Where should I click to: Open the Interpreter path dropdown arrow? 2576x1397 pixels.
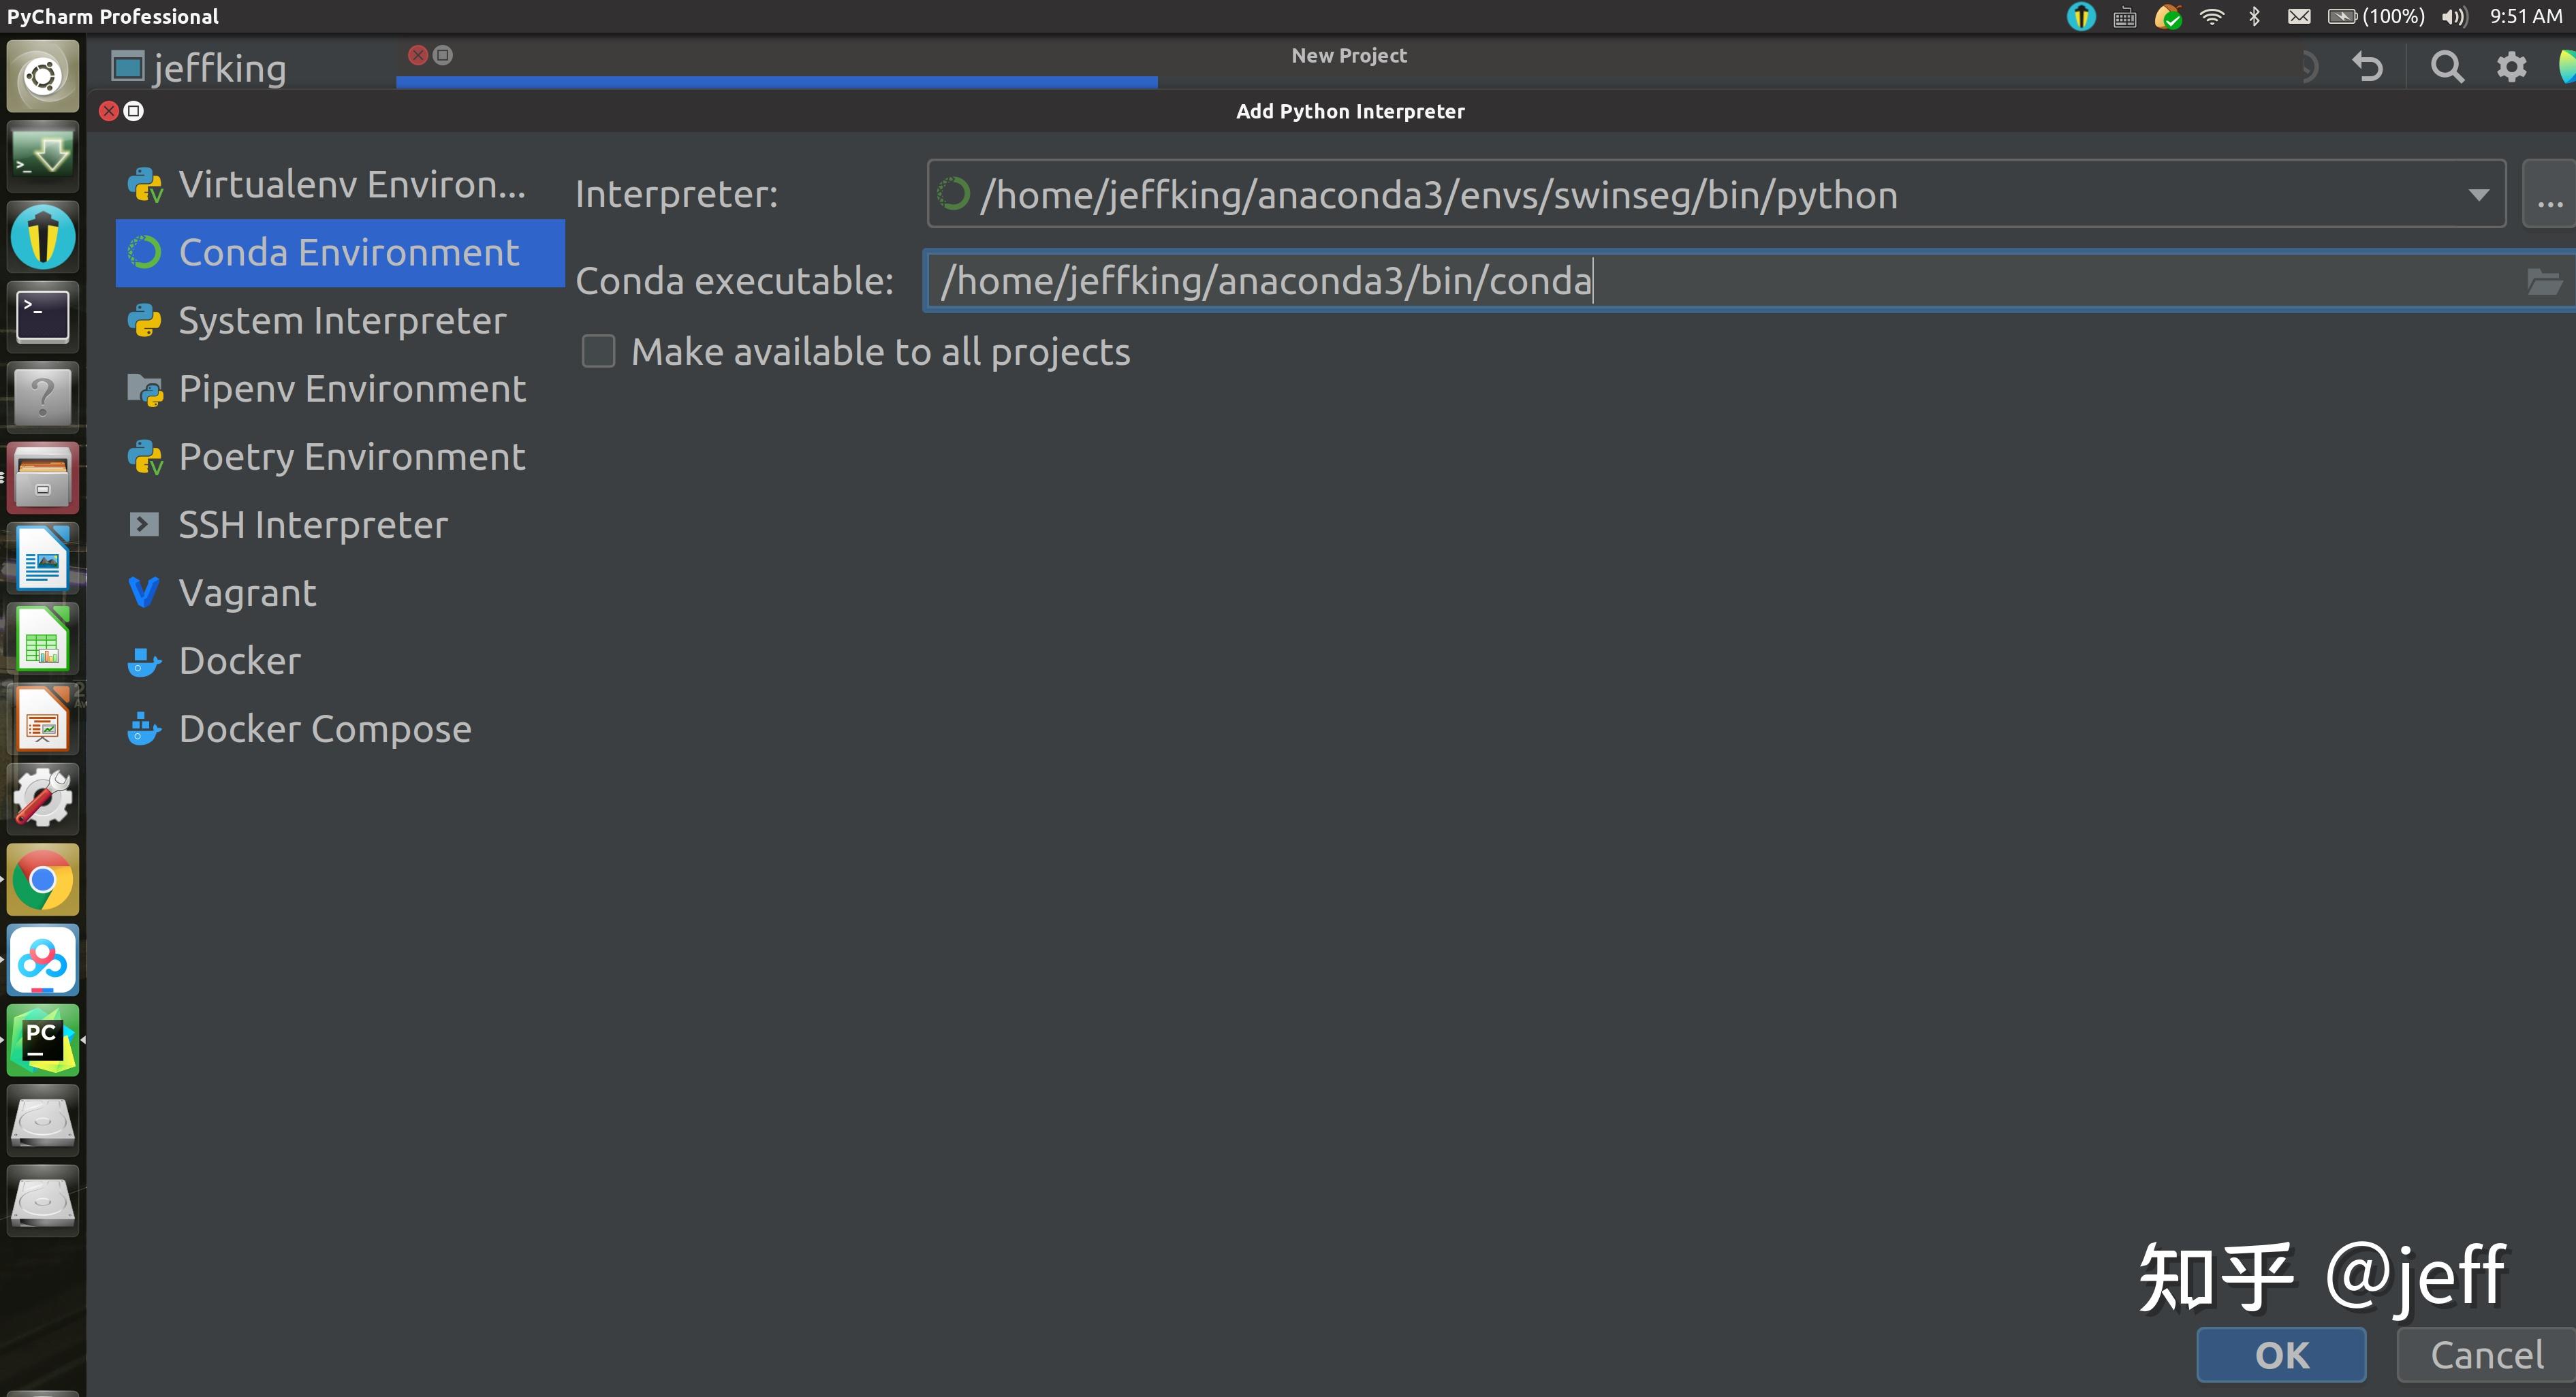tap(2478, 195)
